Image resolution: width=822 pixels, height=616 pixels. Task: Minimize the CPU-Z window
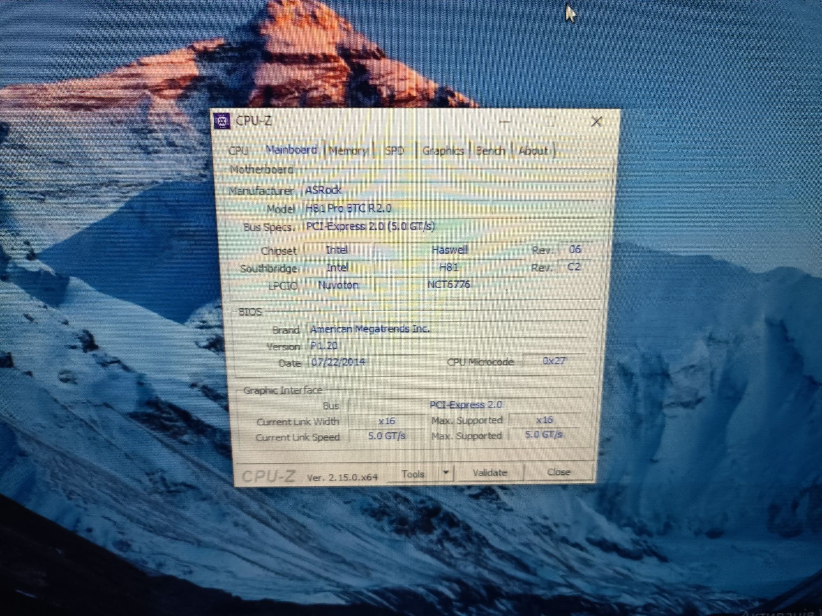pos(505,122)
